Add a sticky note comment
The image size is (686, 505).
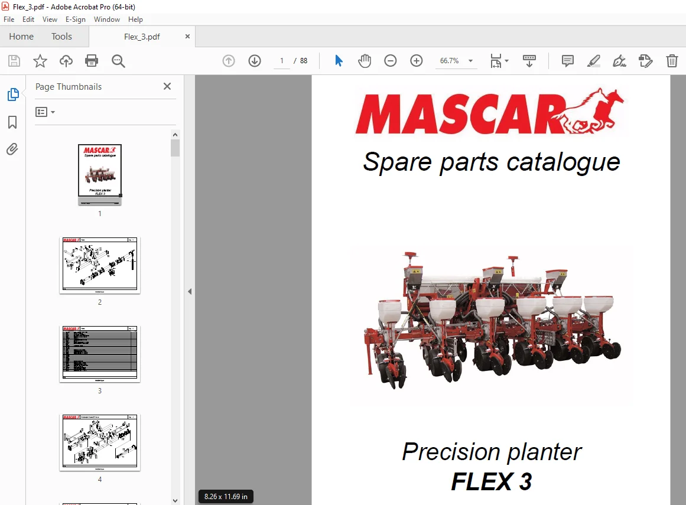click(x=567, y=61)
